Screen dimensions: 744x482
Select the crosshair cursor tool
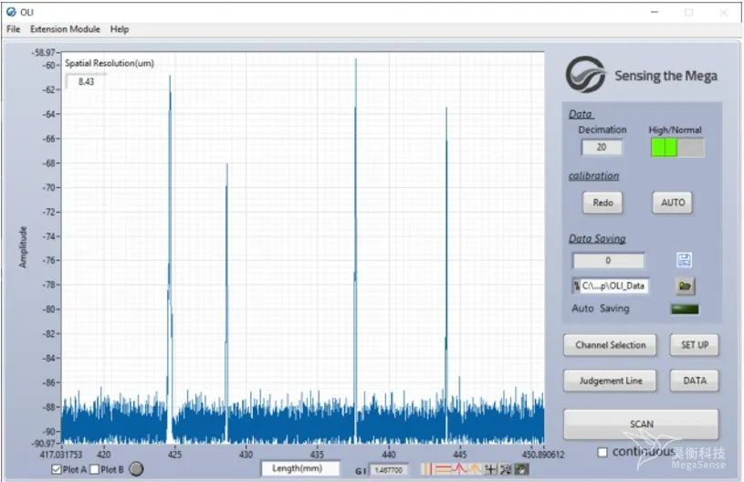[491, 469]
